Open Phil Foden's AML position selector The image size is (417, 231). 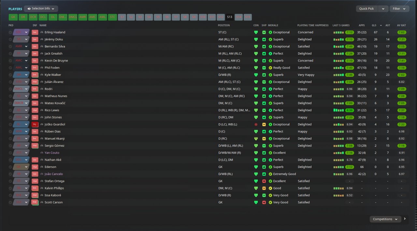(21, 68)
